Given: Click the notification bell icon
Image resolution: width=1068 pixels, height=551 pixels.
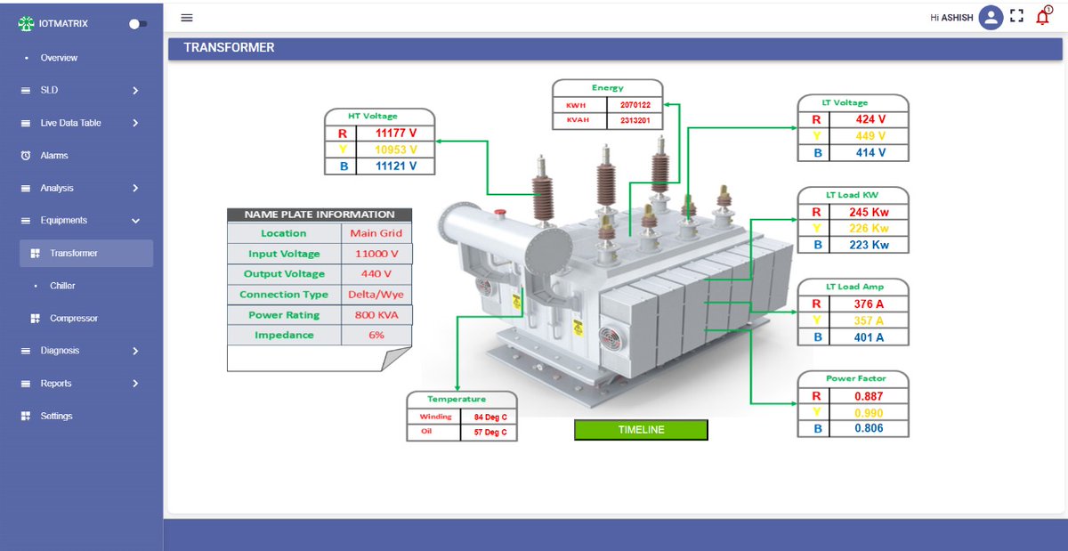Looking at the screenshot, I should coord(1043,15).
